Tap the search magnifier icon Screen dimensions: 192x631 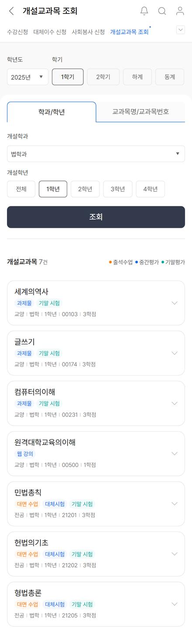pyautogui.click(x=162, y=11)
